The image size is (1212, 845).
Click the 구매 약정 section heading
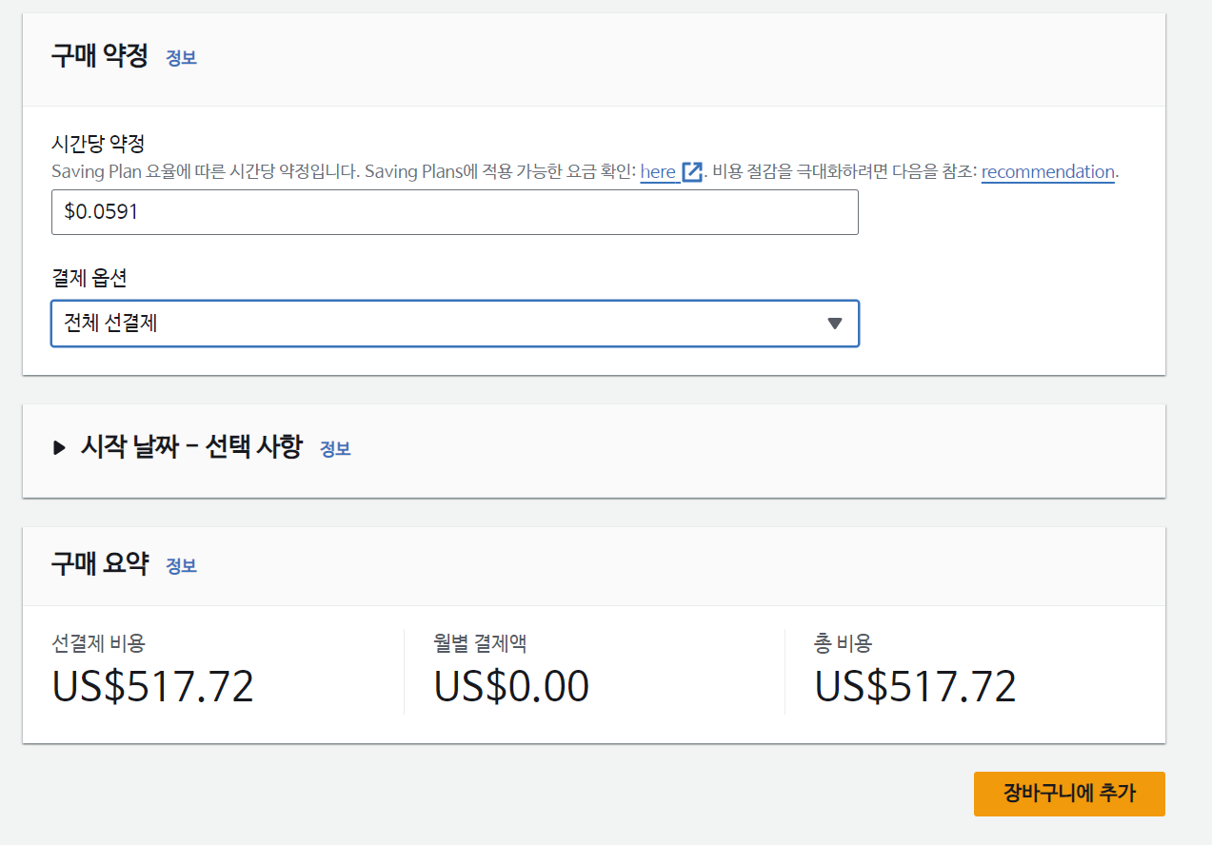100,56
